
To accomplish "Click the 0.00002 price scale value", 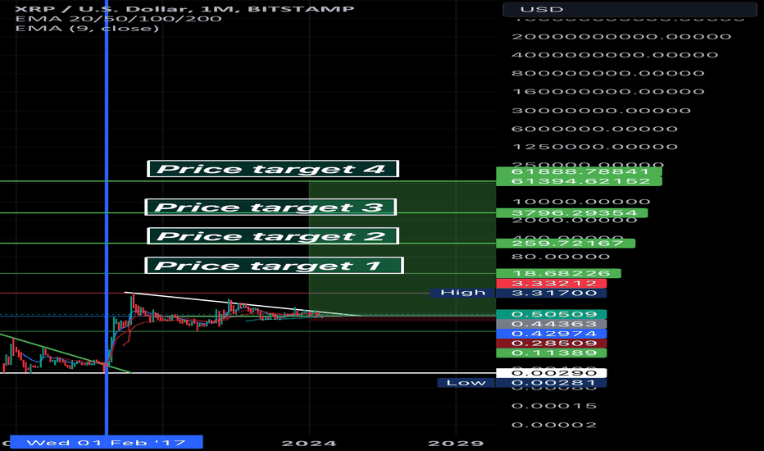I will point(554,425).
